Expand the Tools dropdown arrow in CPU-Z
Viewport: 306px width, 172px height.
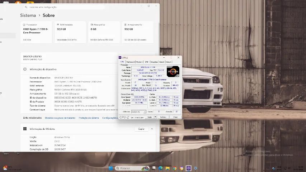click(155, 117)
